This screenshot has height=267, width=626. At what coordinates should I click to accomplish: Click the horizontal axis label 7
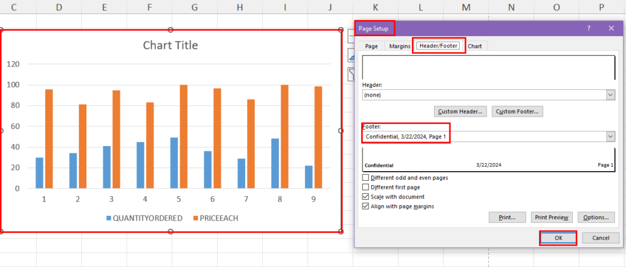click(x=246, y=199)
